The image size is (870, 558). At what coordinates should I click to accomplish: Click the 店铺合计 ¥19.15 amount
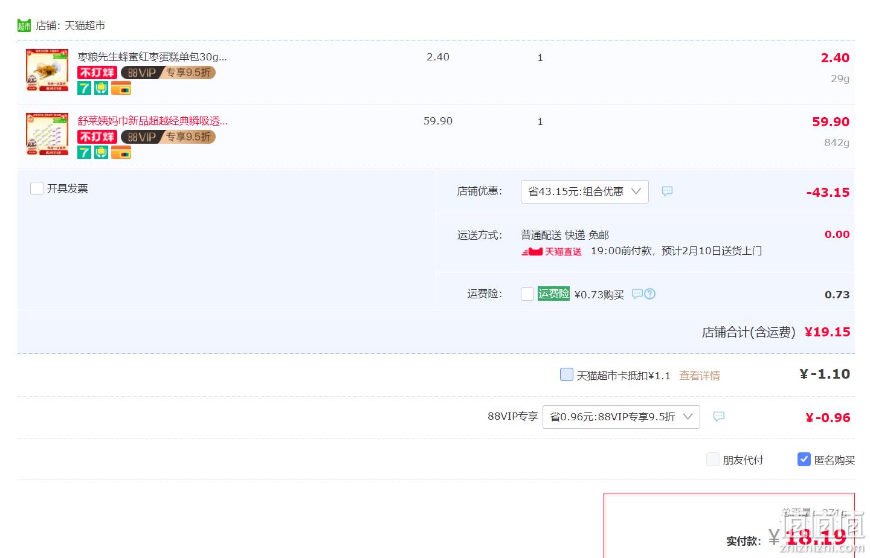pos(827,332)
